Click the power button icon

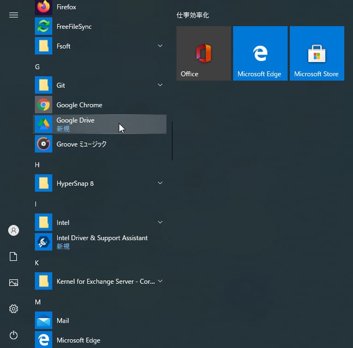click(14, 335)
